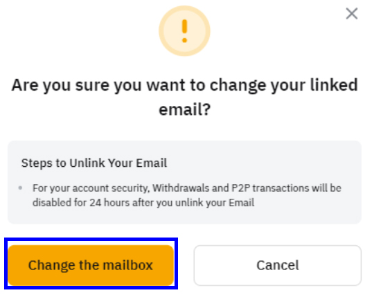Cancel the email change dialog
Image resolution: width=374 pixels, height=295 pixels.
point(278,265)
